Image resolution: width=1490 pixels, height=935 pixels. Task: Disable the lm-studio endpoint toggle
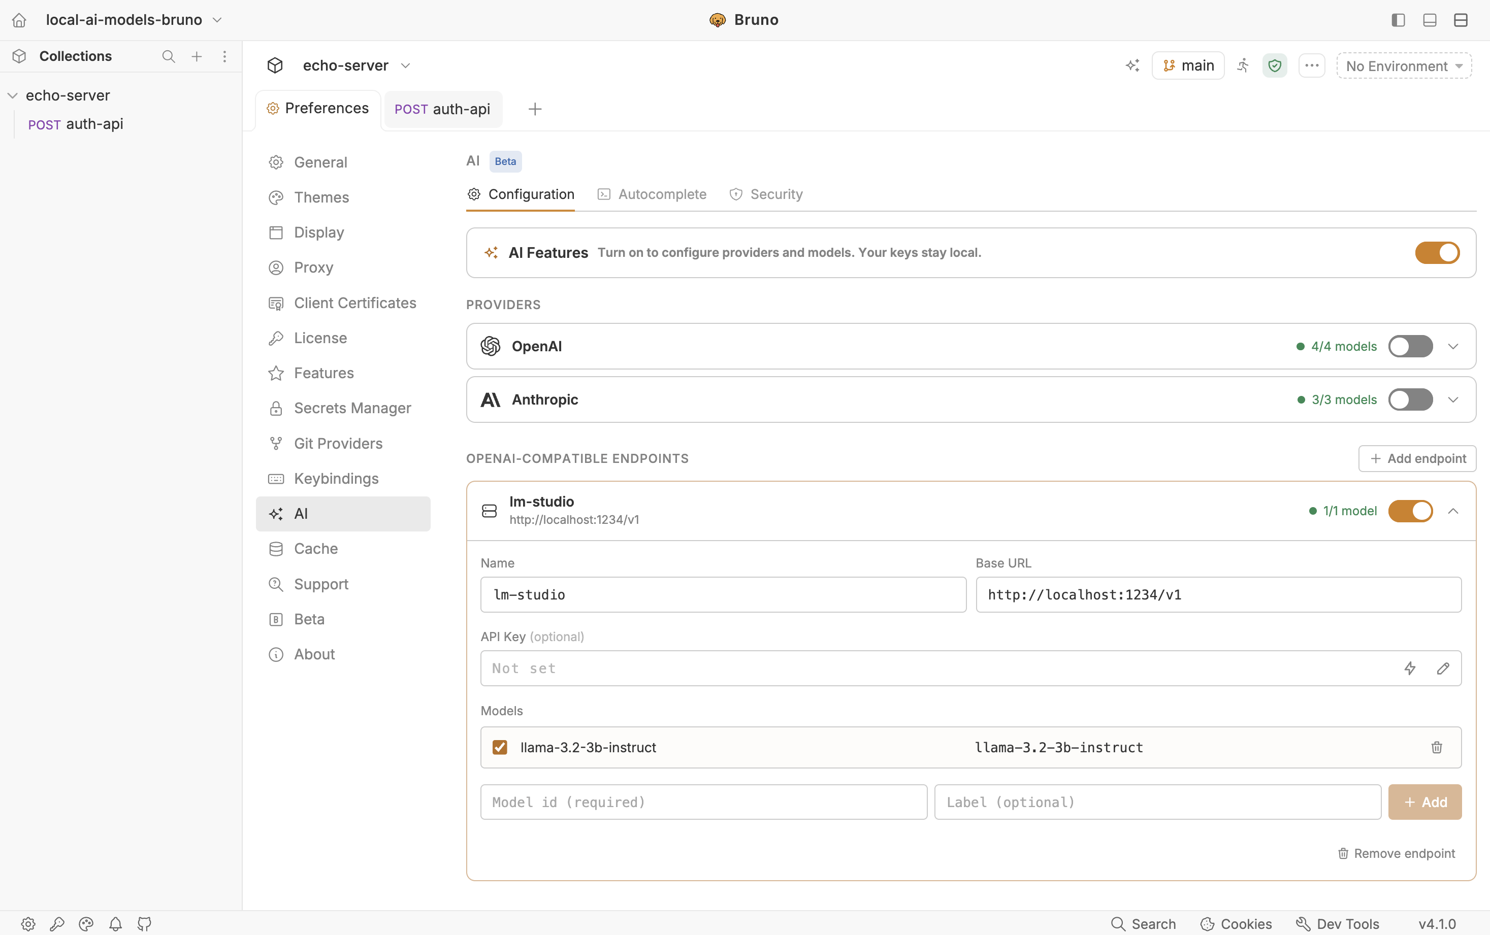1410,511
